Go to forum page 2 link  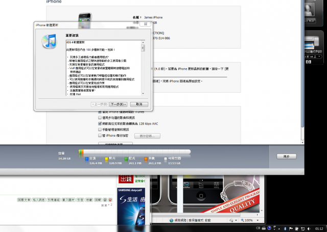click(111, 205)
